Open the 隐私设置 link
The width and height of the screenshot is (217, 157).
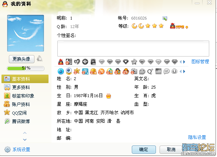pyautogui.click(x=197, y=137)
